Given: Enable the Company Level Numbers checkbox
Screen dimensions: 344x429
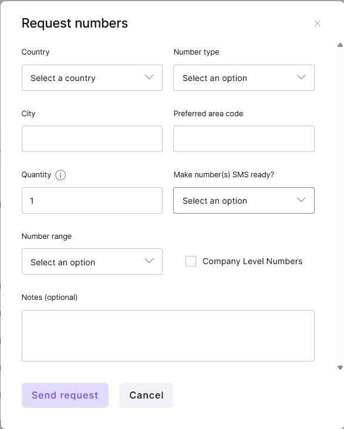Looking at the screenshot, I should pyautogui.click(x=191, y=261).
